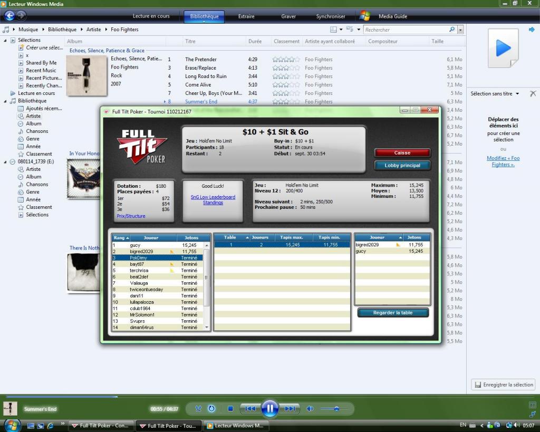Image resolution: width=540 pixels, height=432 pixels.
Task: Open the view options layout icon
Action: click(333, 30)
